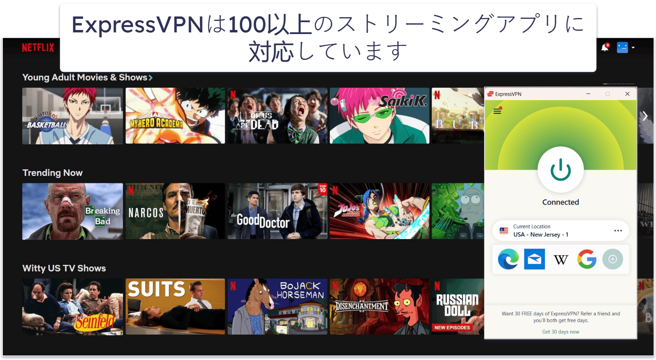Open Google shortcut in ExpressVPN
Screen dimensions: 656x360
(x=587, y=259)
